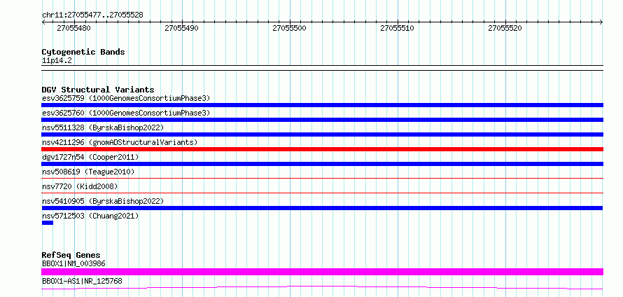Click the 11p14.2 band label
The height and width of the screenshot is (297, 623).
57,60
